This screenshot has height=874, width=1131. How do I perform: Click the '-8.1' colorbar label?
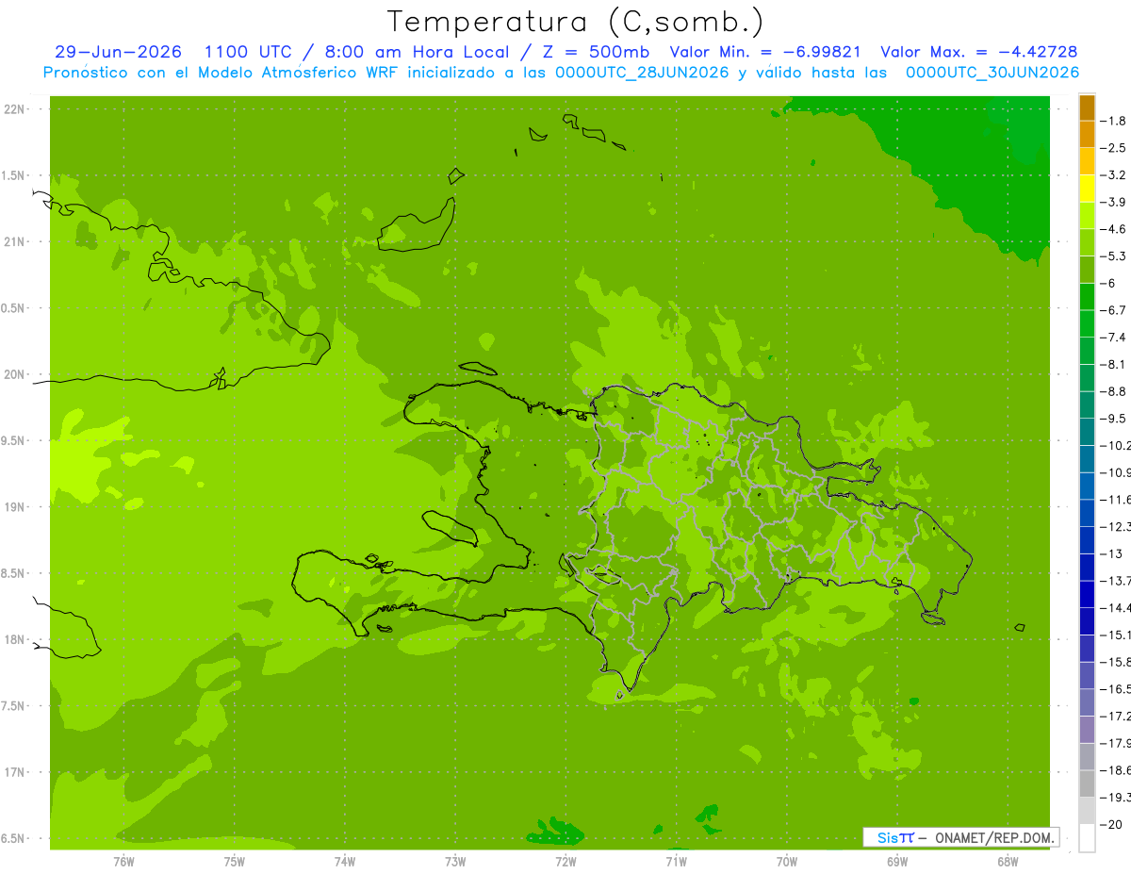pyautogui.click(x=1113, y=364)
